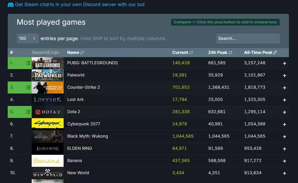Screen dimensions: 298x183
Task: Sort table by Current players column
Action: [183, 53]
